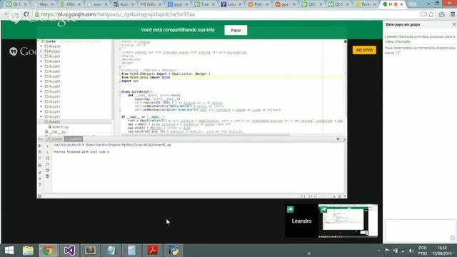Switch to the Linu browser tab

[231, 4]
